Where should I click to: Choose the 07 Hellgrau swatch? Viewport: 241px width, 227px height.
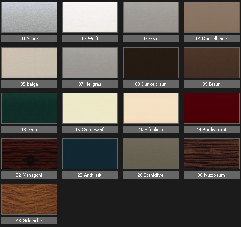(x=90, y=63)
